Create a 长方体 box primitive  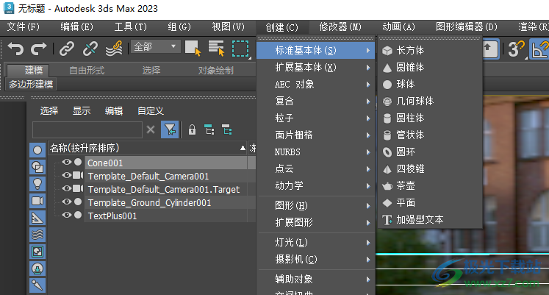coord(430,51)
